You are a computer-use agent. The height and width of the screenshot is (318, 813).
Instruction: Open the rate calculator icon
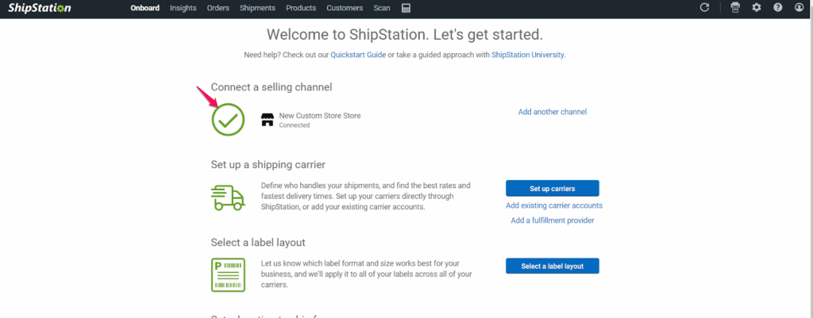pyautogui.click(x=406, y=8)
